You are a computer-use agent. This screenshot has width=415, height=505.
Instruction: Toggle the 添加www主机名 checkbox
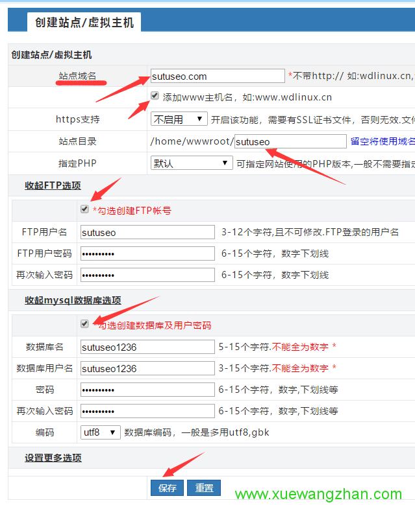[155, 96]
